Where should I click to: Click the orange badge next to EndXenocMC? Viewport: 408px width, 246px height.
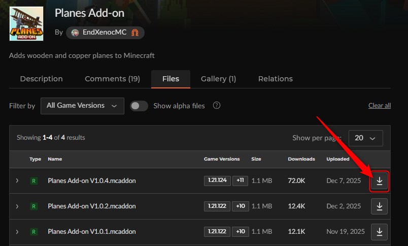(x=135, y=33)
